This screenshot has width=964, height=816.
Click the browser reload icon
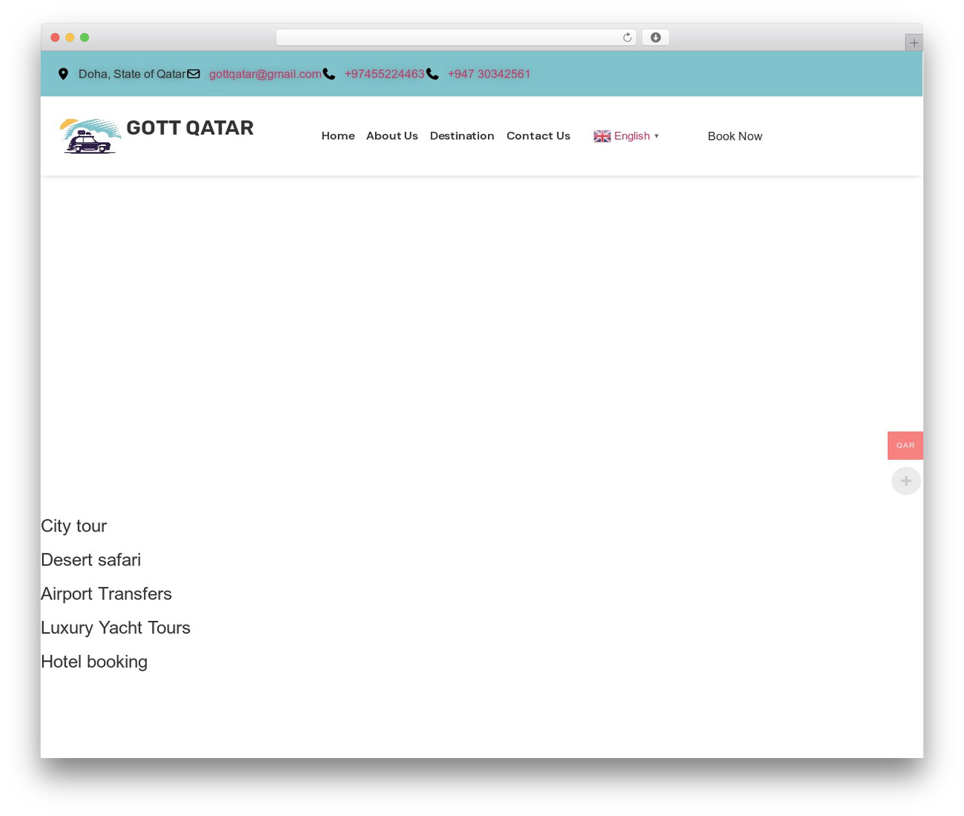pos(627,38)
